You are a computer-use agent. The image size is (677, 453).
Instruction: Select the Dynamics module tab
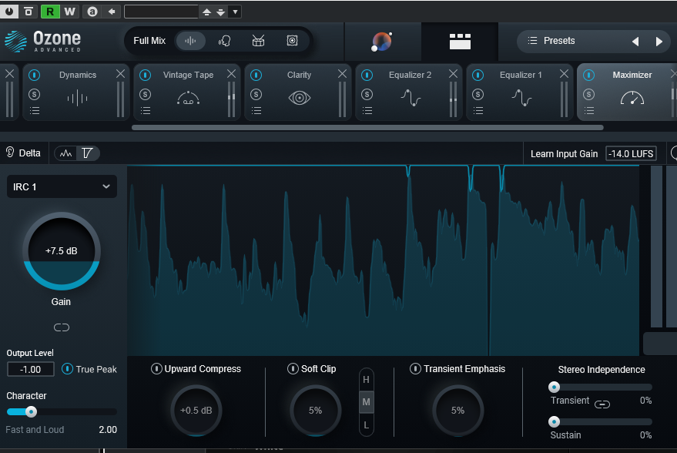[x=78, y=92]
